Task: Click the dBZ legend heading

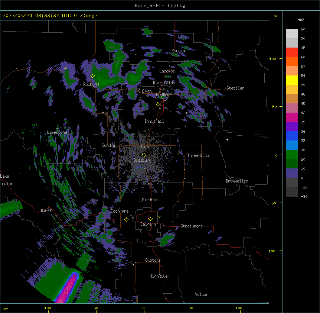Action: [x=301, y=20]
